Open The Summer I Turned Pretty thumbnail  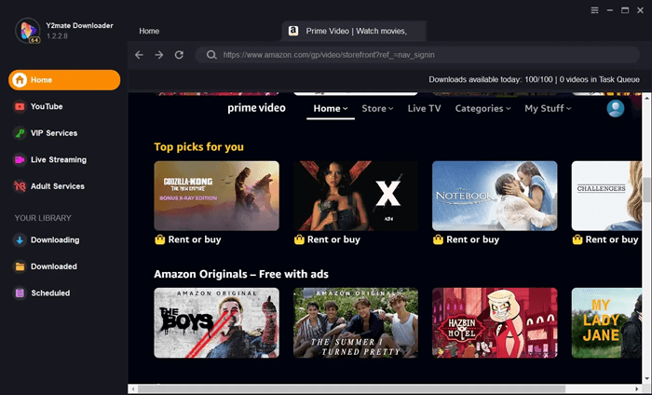356,323
